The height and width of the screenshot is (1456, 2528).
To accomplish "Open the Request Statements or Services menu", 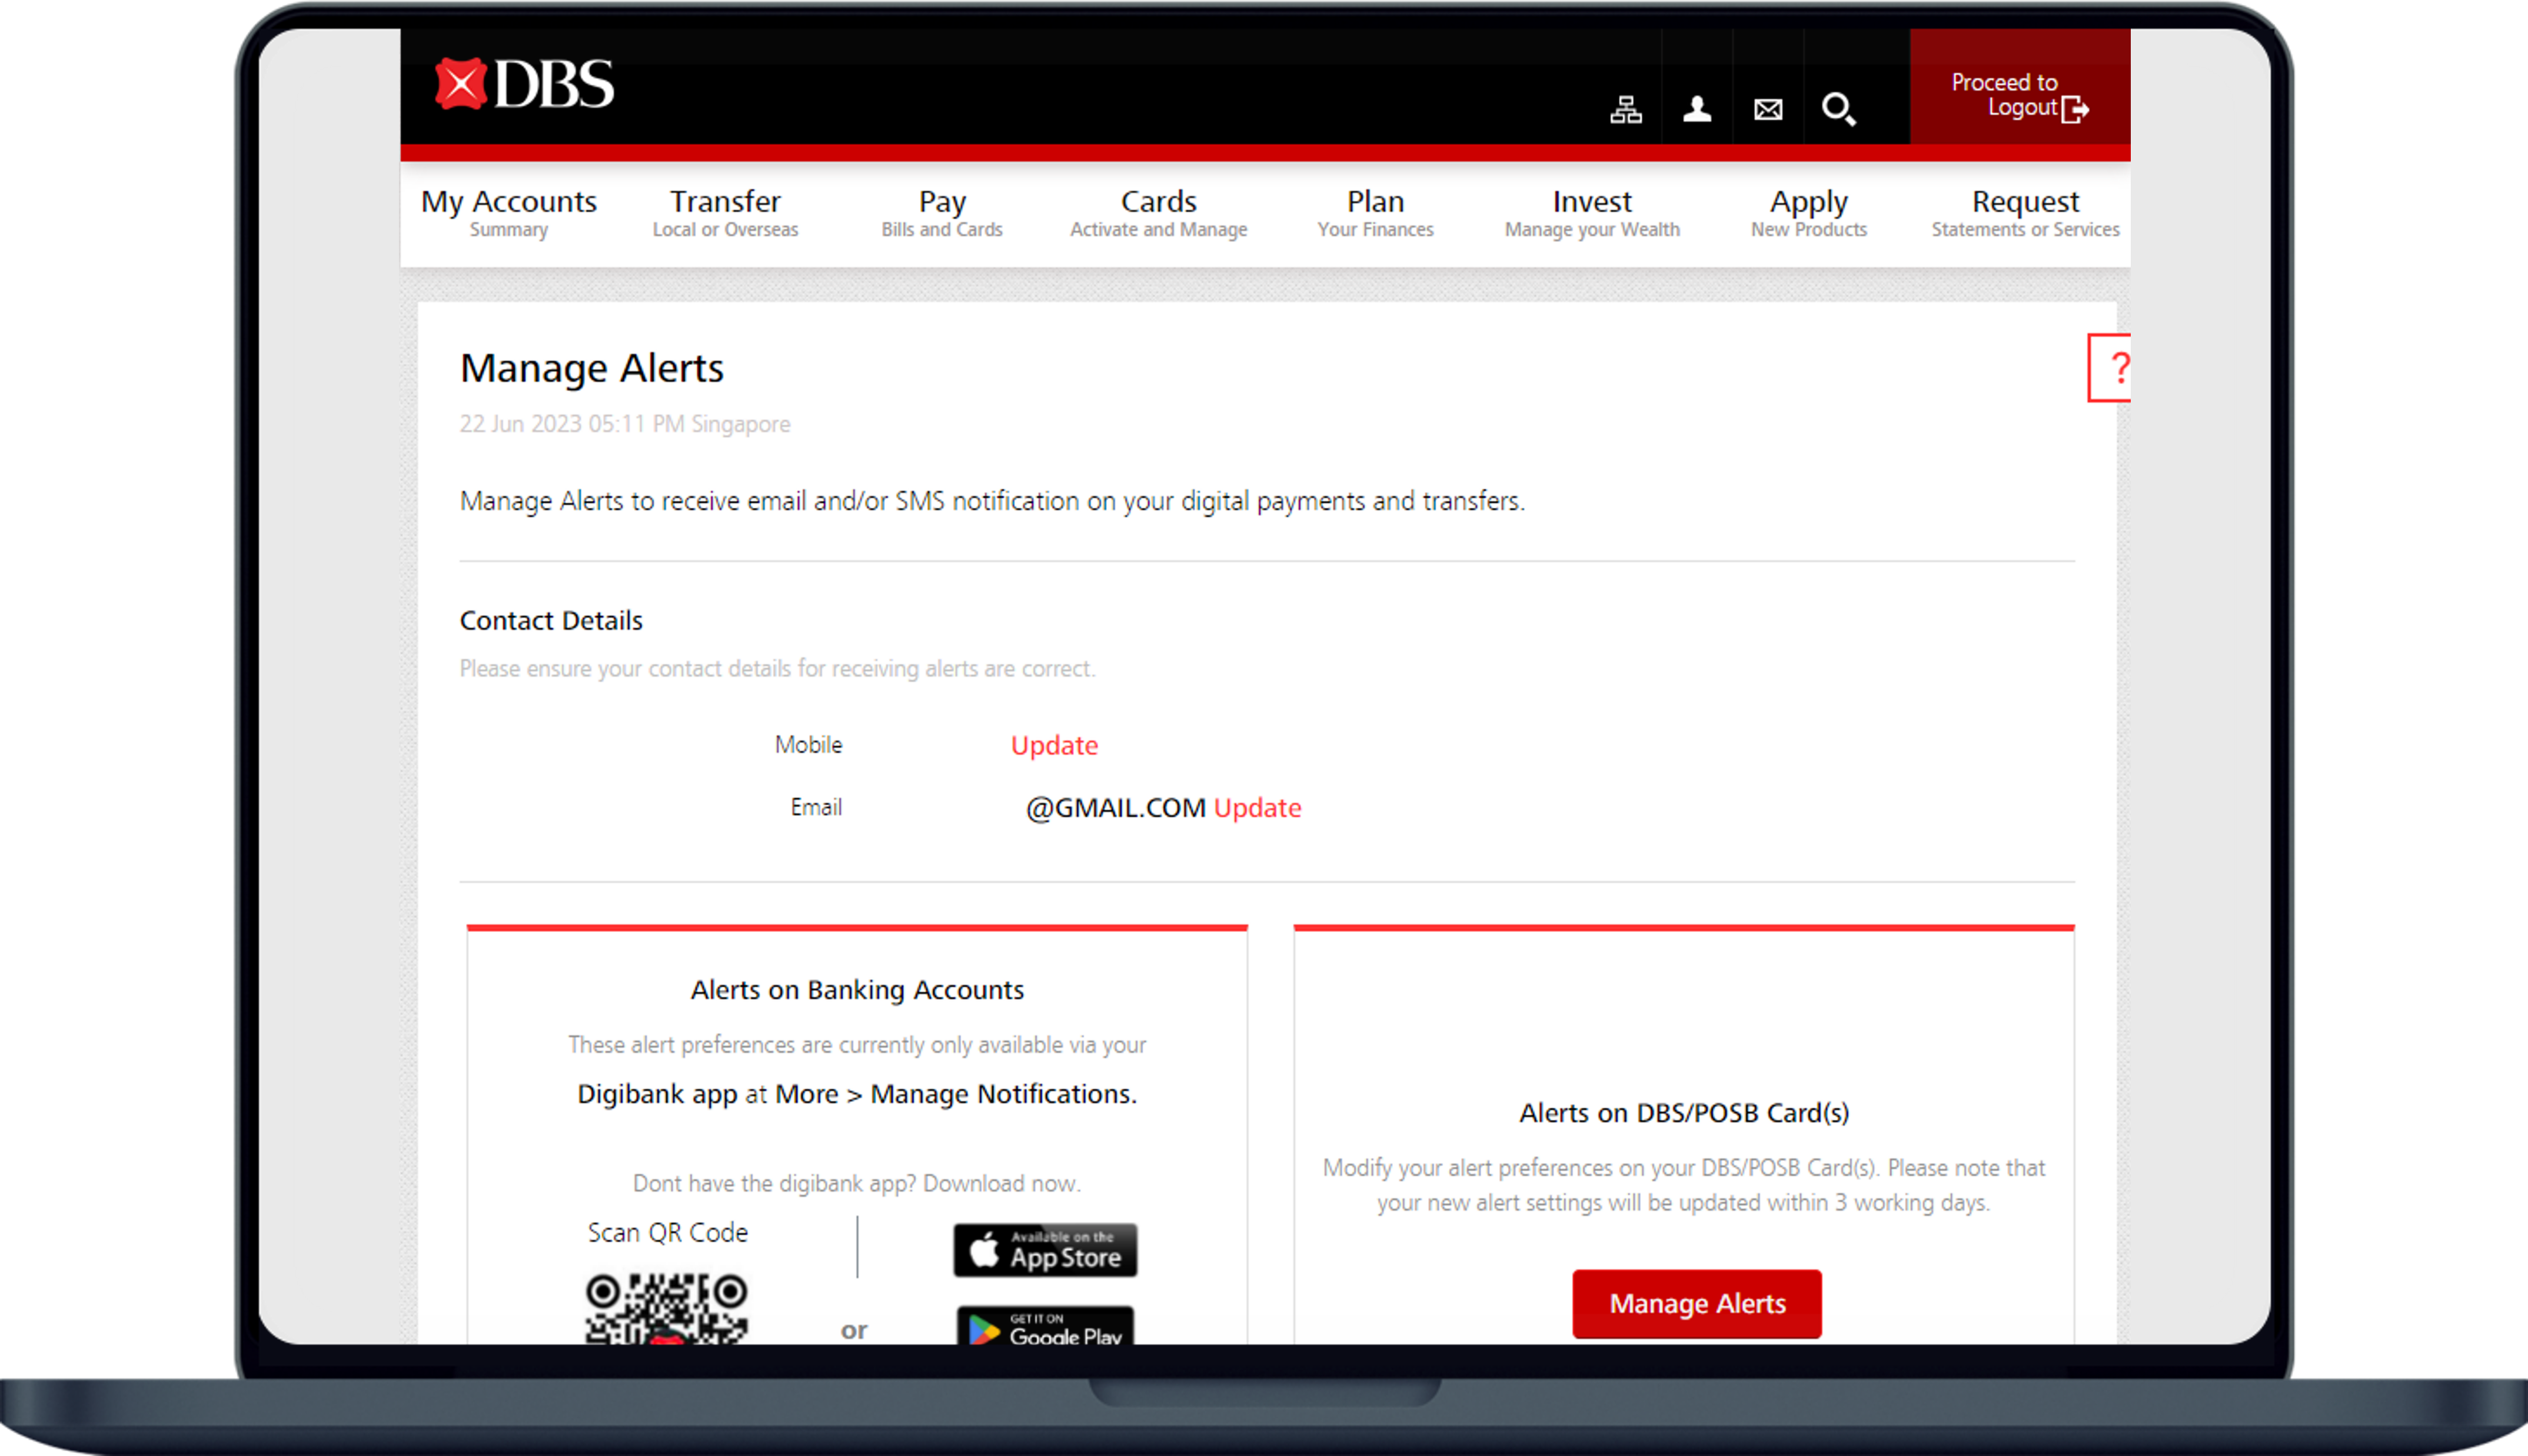I will tap(2025, 213).
